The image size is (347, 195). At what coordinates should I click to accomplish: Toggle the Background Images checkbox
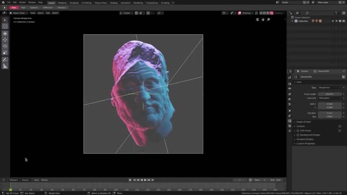coord(298,135)
